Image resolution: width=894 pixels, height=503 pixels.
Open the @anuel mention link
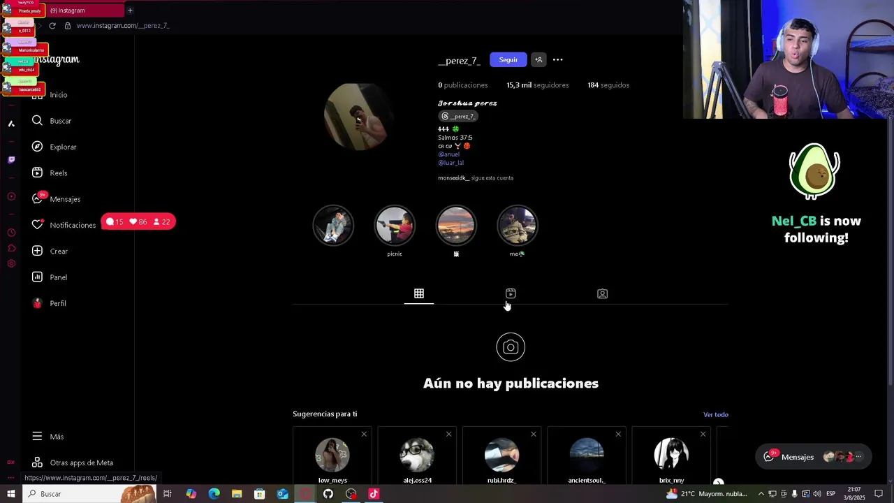point(448,154)
